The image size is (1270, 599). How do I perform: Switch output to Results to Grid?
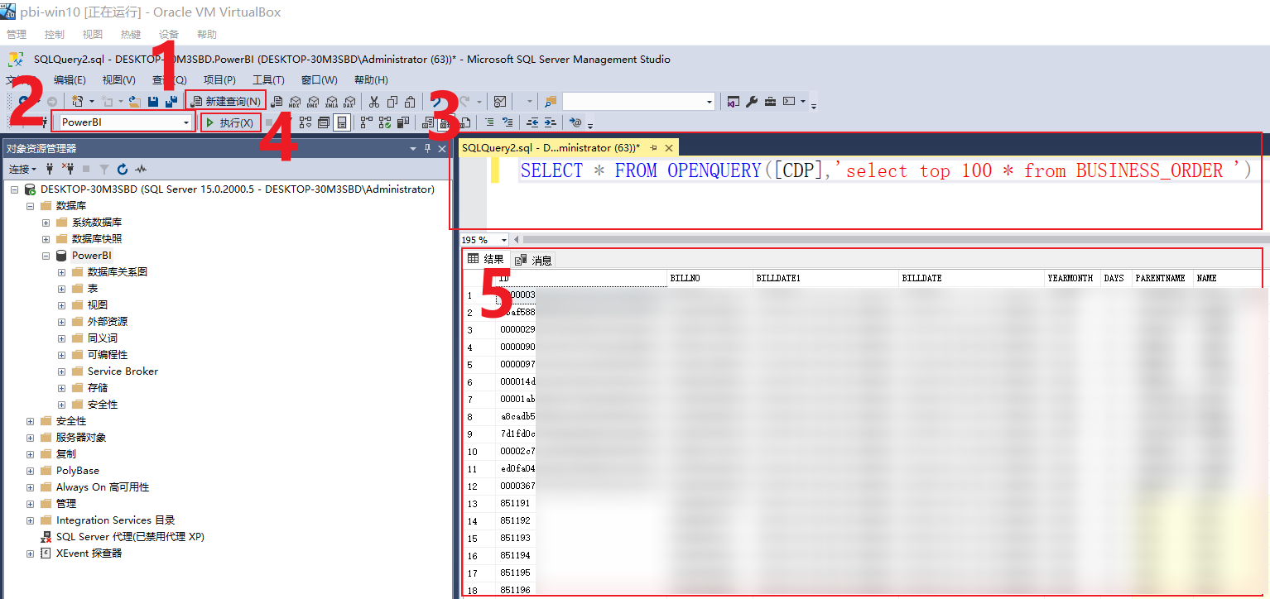(x=446, y=122)
